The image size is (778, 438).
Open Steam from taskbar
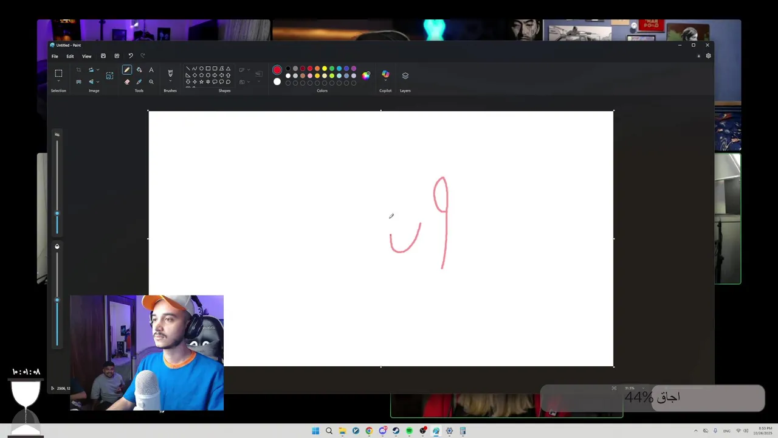(396, 431)
